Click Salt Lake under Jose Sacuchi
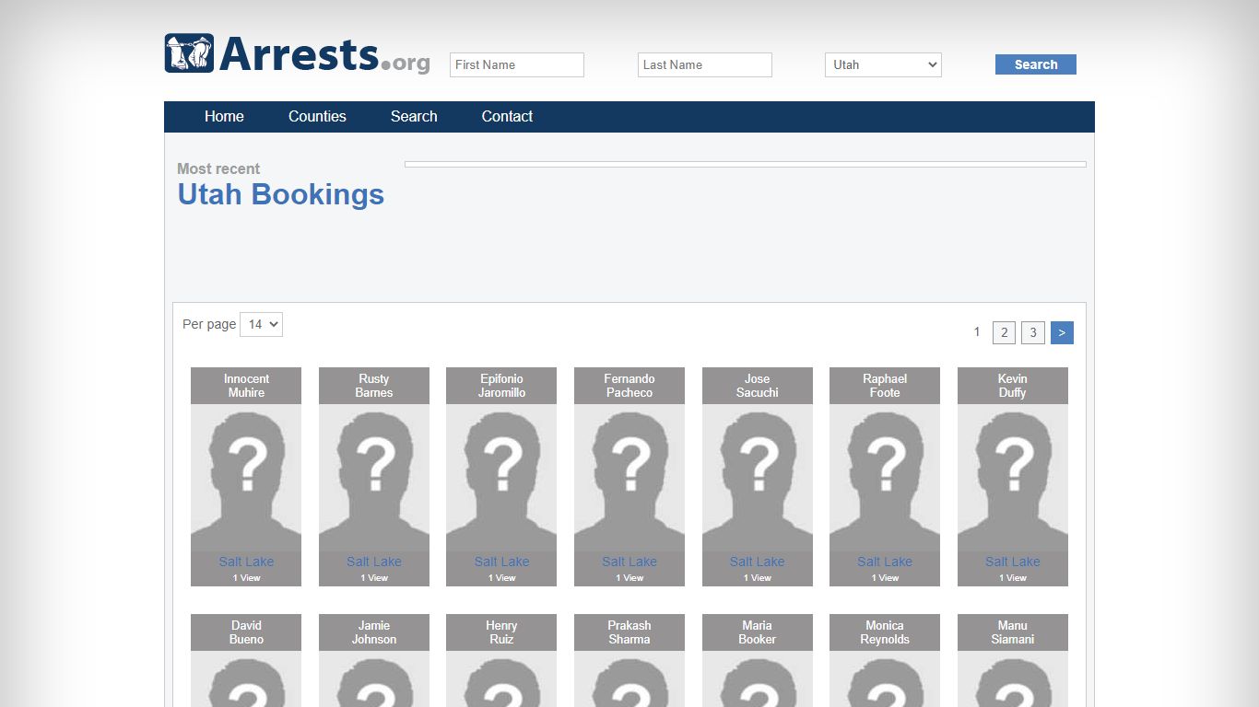The height and width of the screenshot is (707, 1259). coord(758,562)
